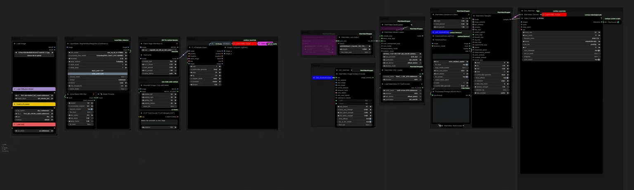The height and width of the screenshot is (190, 634).
Task: Open unet_name dropdown in Load Diffusion Model
Action: point(34,95)
